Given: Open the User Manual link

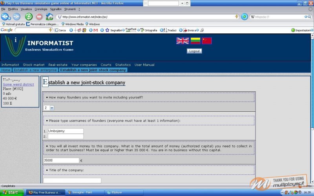Looking at the screenshot, I should [x=144, y=65].
